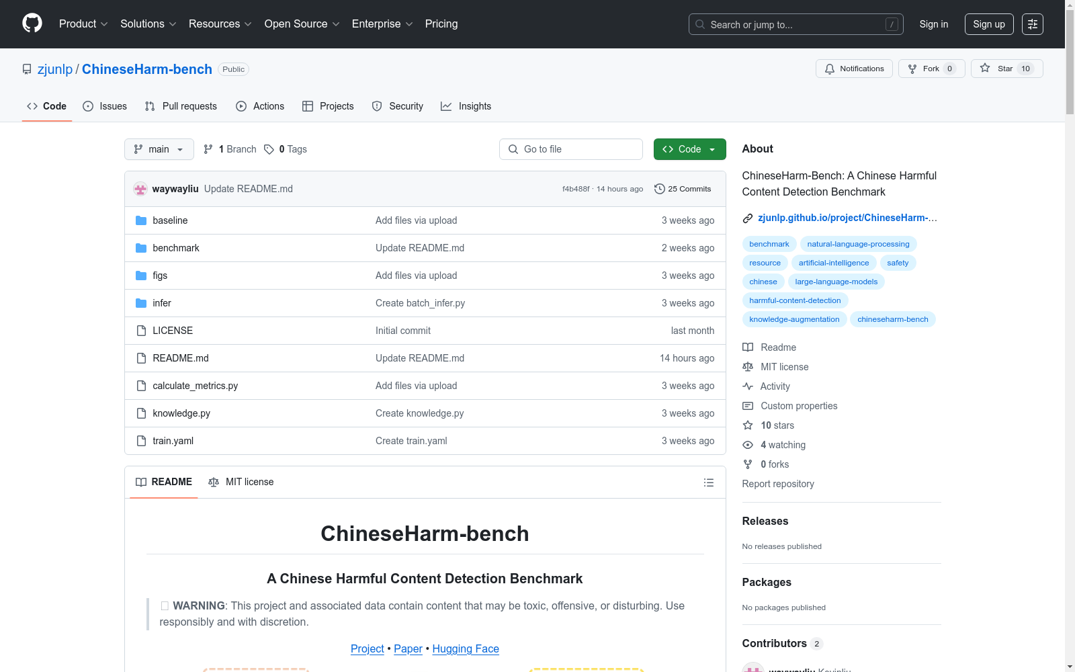The width and height of the screenshot is (1075, 672).
Task: Open the main branch selector dropdown
Action: point(159,149)
